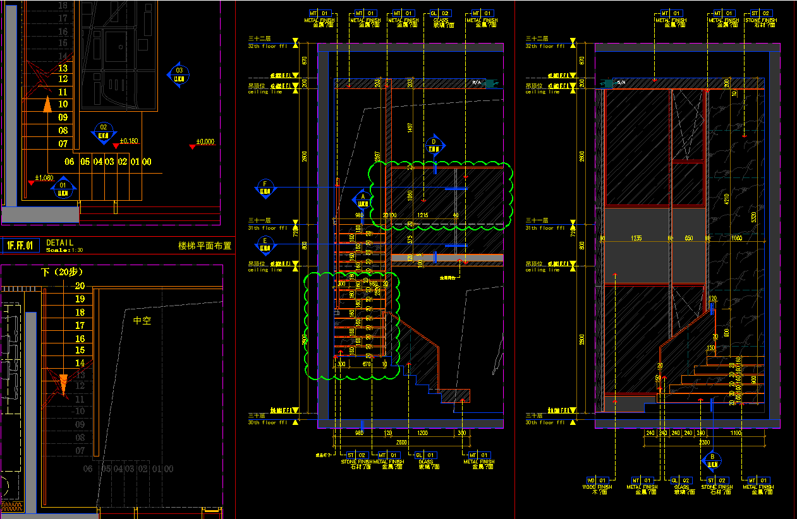Select section marker 01 in the stair plan
797x519 pixels.
tap(63, 188)
